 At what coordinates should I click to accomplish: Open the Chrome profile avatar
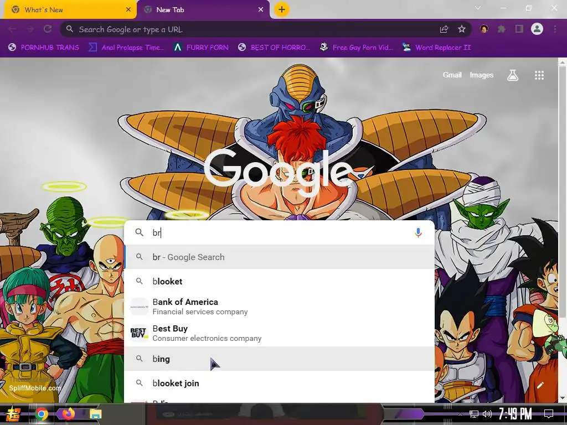click(x=537, y=29)
